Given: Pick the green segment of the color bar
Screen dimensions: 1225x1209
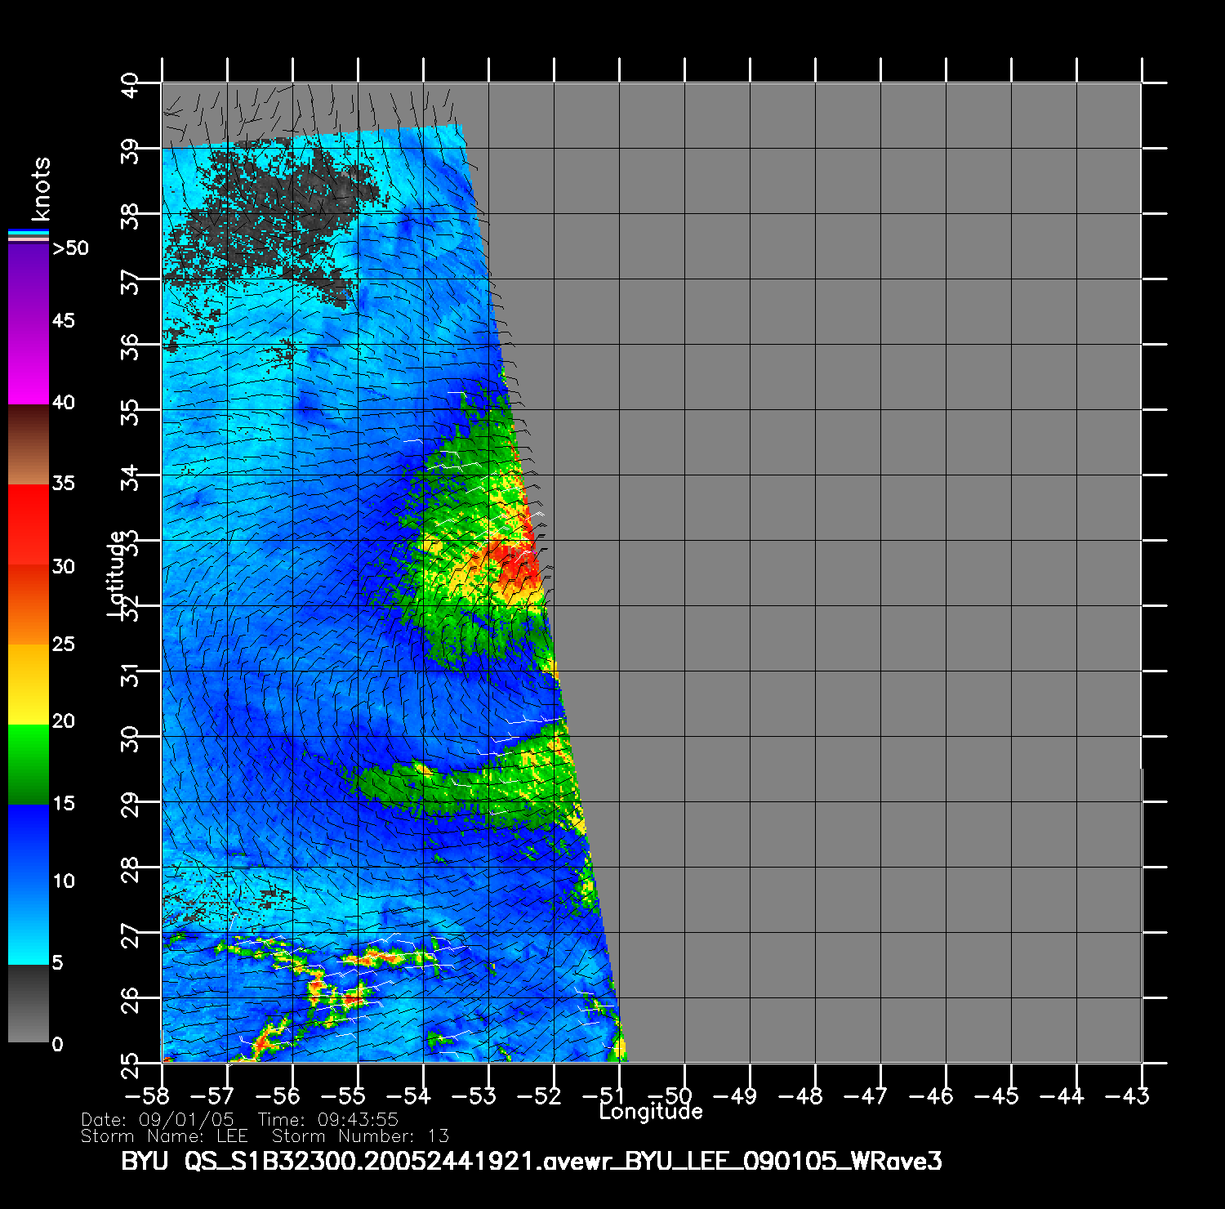Looking at the screenshot, I should (29, 765).
